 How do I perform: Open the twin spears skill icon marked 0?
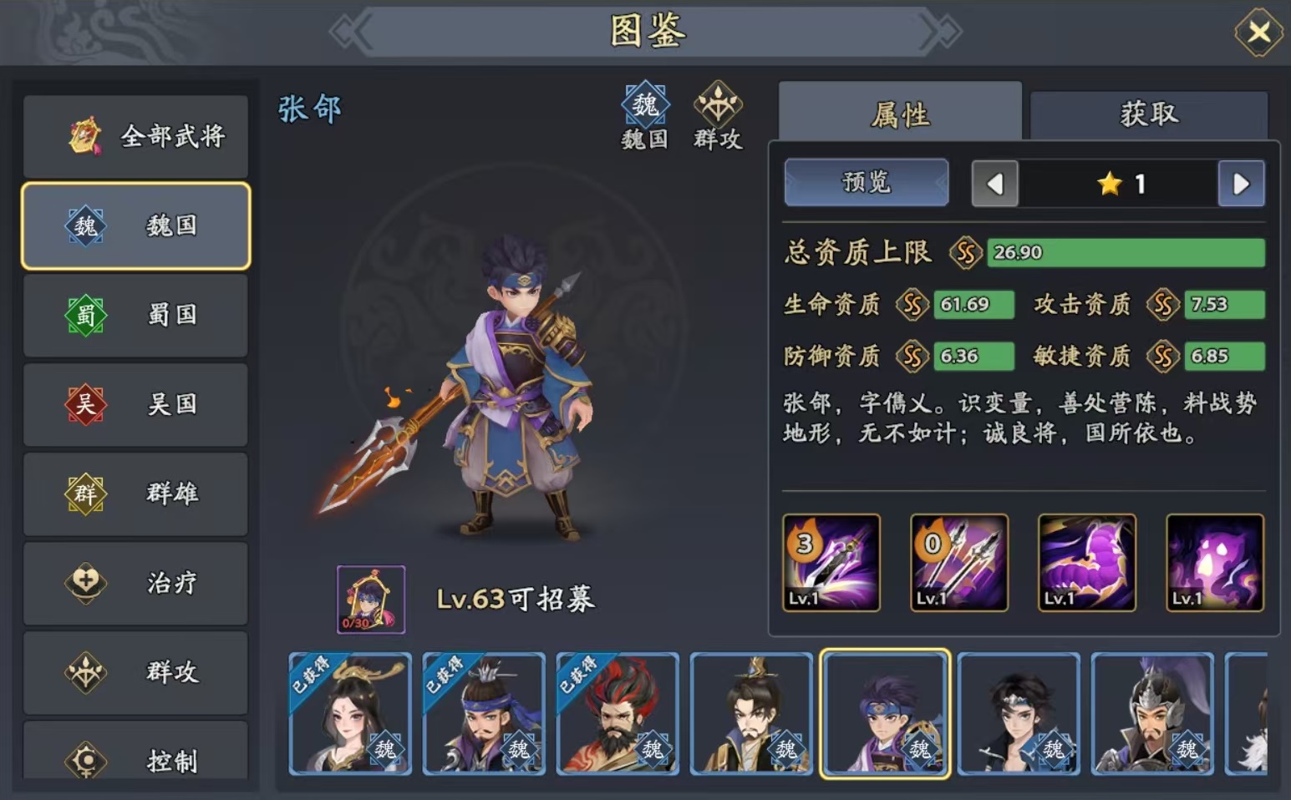click(959, 562)
